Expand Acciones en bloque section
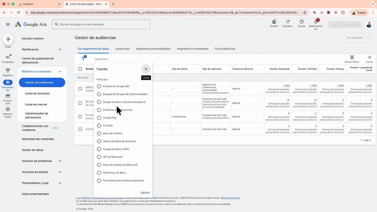The width and height of the screenshot is (377, 212). [60, 172]
